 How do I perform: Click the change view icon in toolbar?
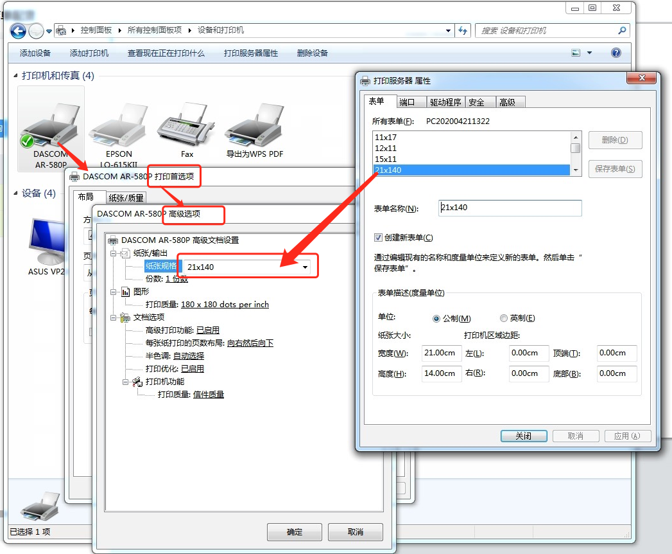[x=576, y=53]
